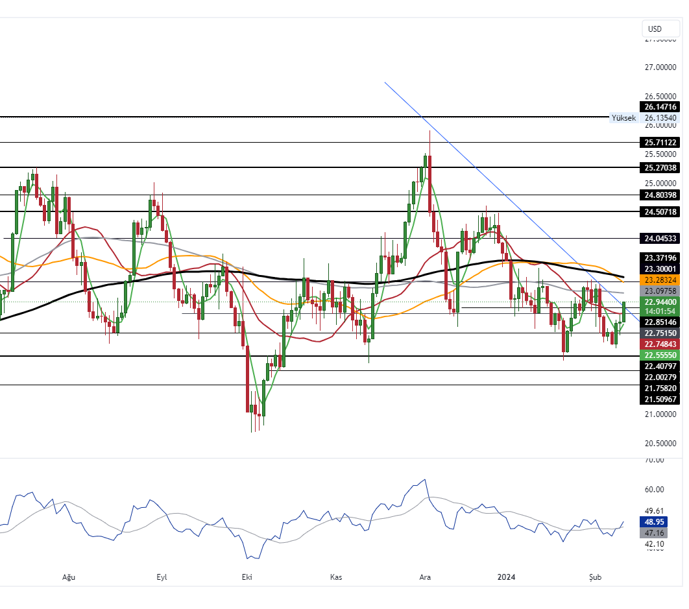Click the Şub label on the time axis
The image size is (689, 609).
595,577
